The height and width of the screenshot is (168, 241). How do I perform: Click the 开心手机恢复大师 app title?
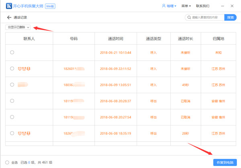pyautogui.click(x=28, y=6)
